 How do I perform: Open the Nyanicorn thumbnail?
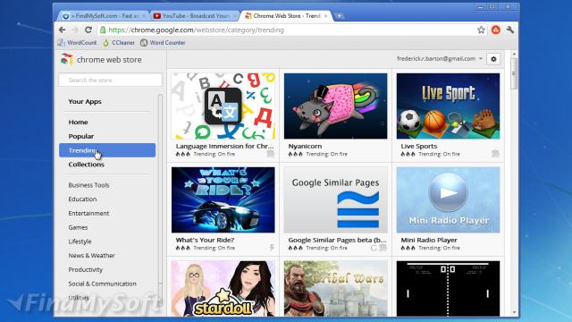(x=336, y=106)
